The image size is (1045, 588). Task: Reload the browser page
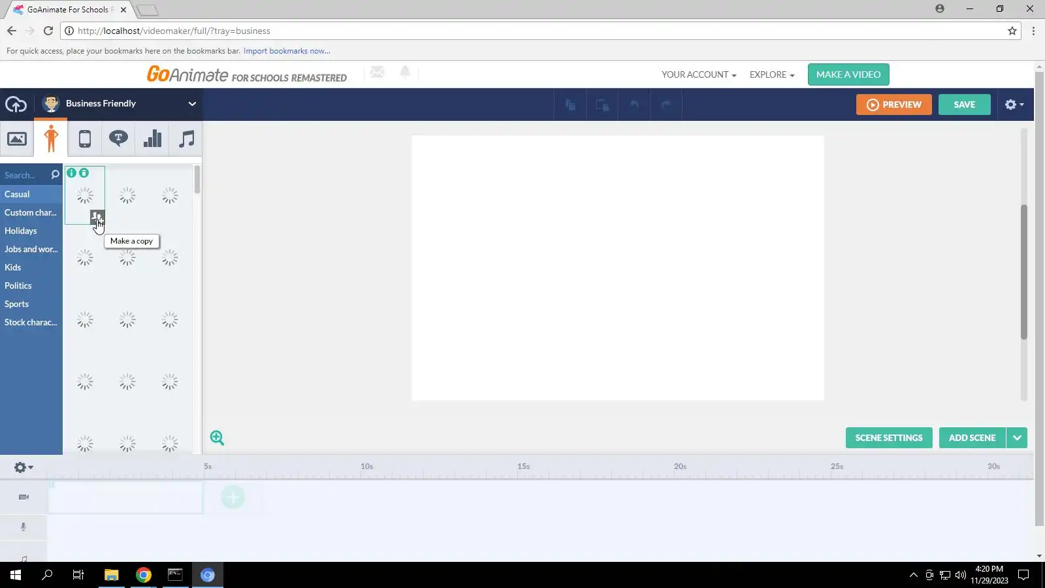(48, 31)
